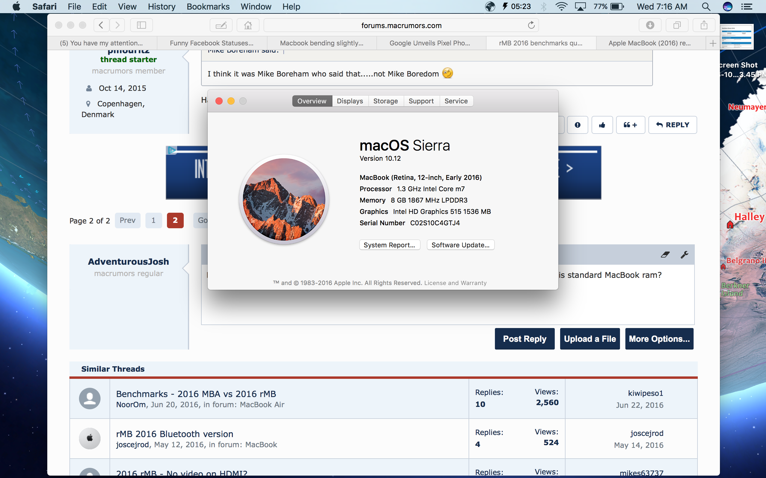Open the Window menu
The image size is (766, 478).
click(x=256, y=7)
